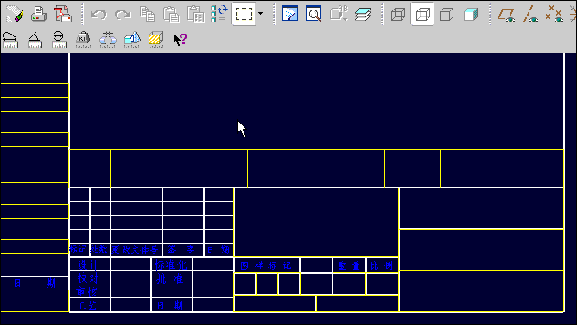The height and width of the screenshot is (325, 577).
Task: Expand the selection box dropdown arrow
Action: [261, 14]
